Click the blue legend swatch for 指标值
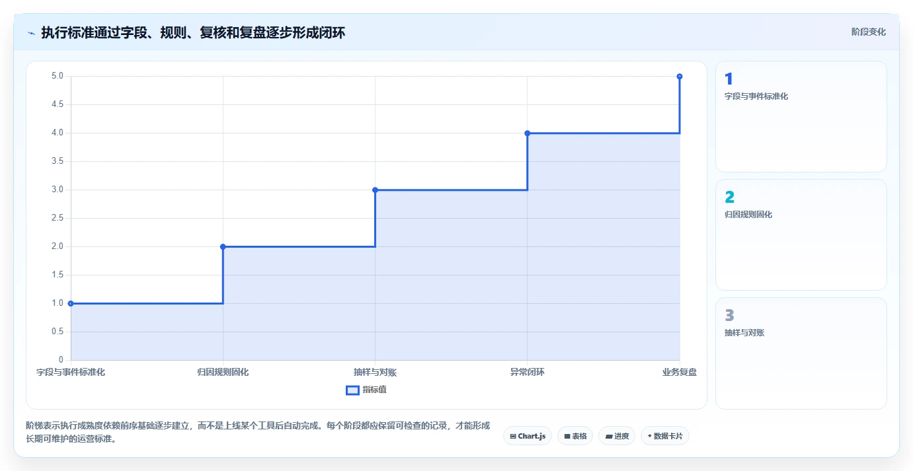 (x=352, y=390)
